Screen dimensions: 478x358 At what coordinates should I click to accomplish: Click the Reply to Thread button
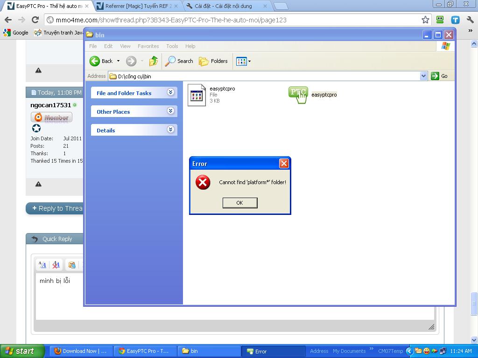pos(55,208)
